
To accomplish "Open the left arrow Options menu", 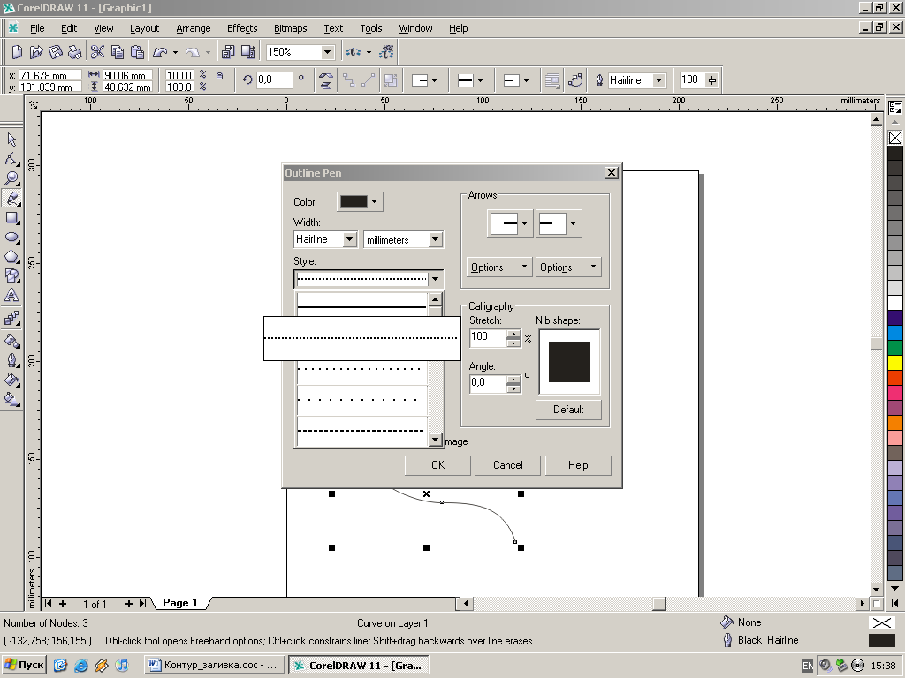I will coord(498,267).
